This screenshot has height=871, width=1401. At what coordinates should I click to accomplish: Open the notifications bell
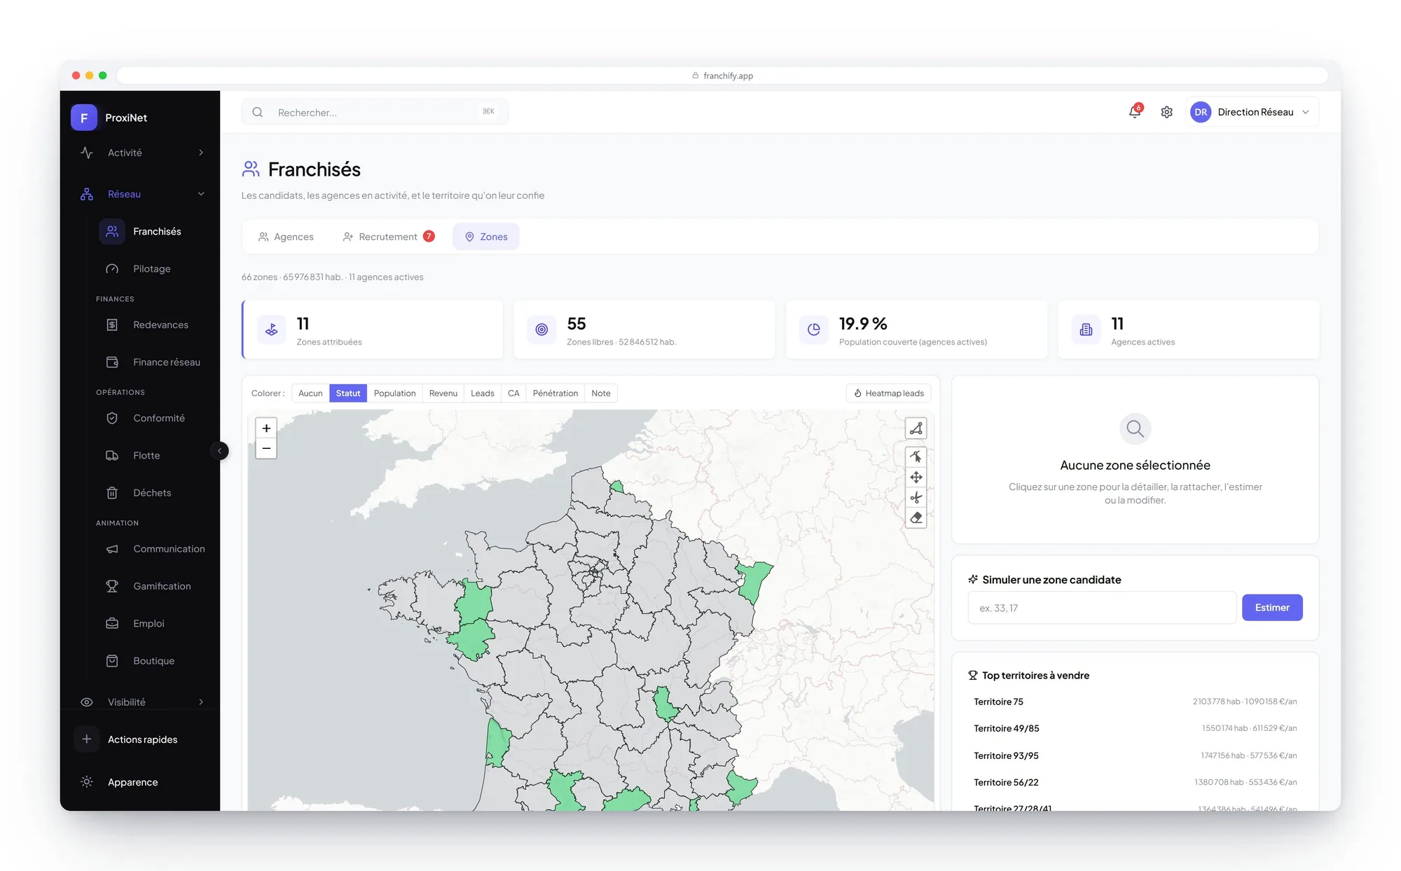pyautogui.click(x=1135, y=112)
